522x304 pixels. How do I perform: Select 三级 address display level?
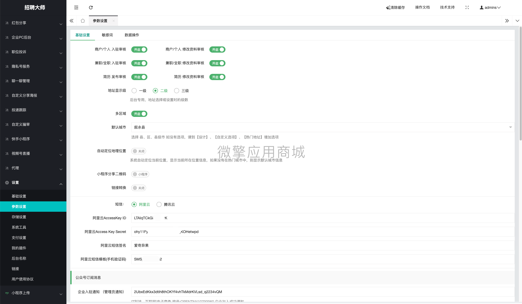177,91
